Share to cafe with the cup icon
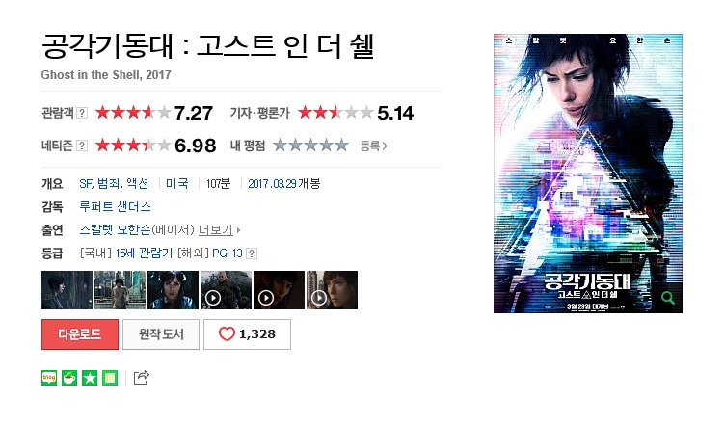 click(69, 378)
